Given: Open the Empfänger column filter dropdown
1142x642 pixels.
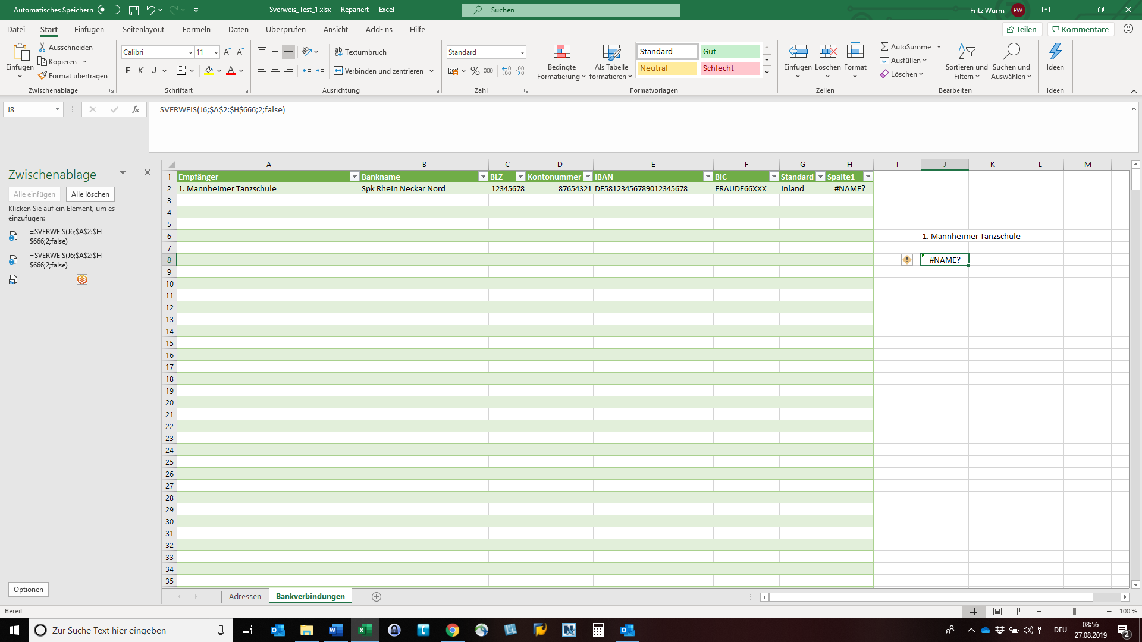Looking at the screenshot, I should click(x=354, y=177).
